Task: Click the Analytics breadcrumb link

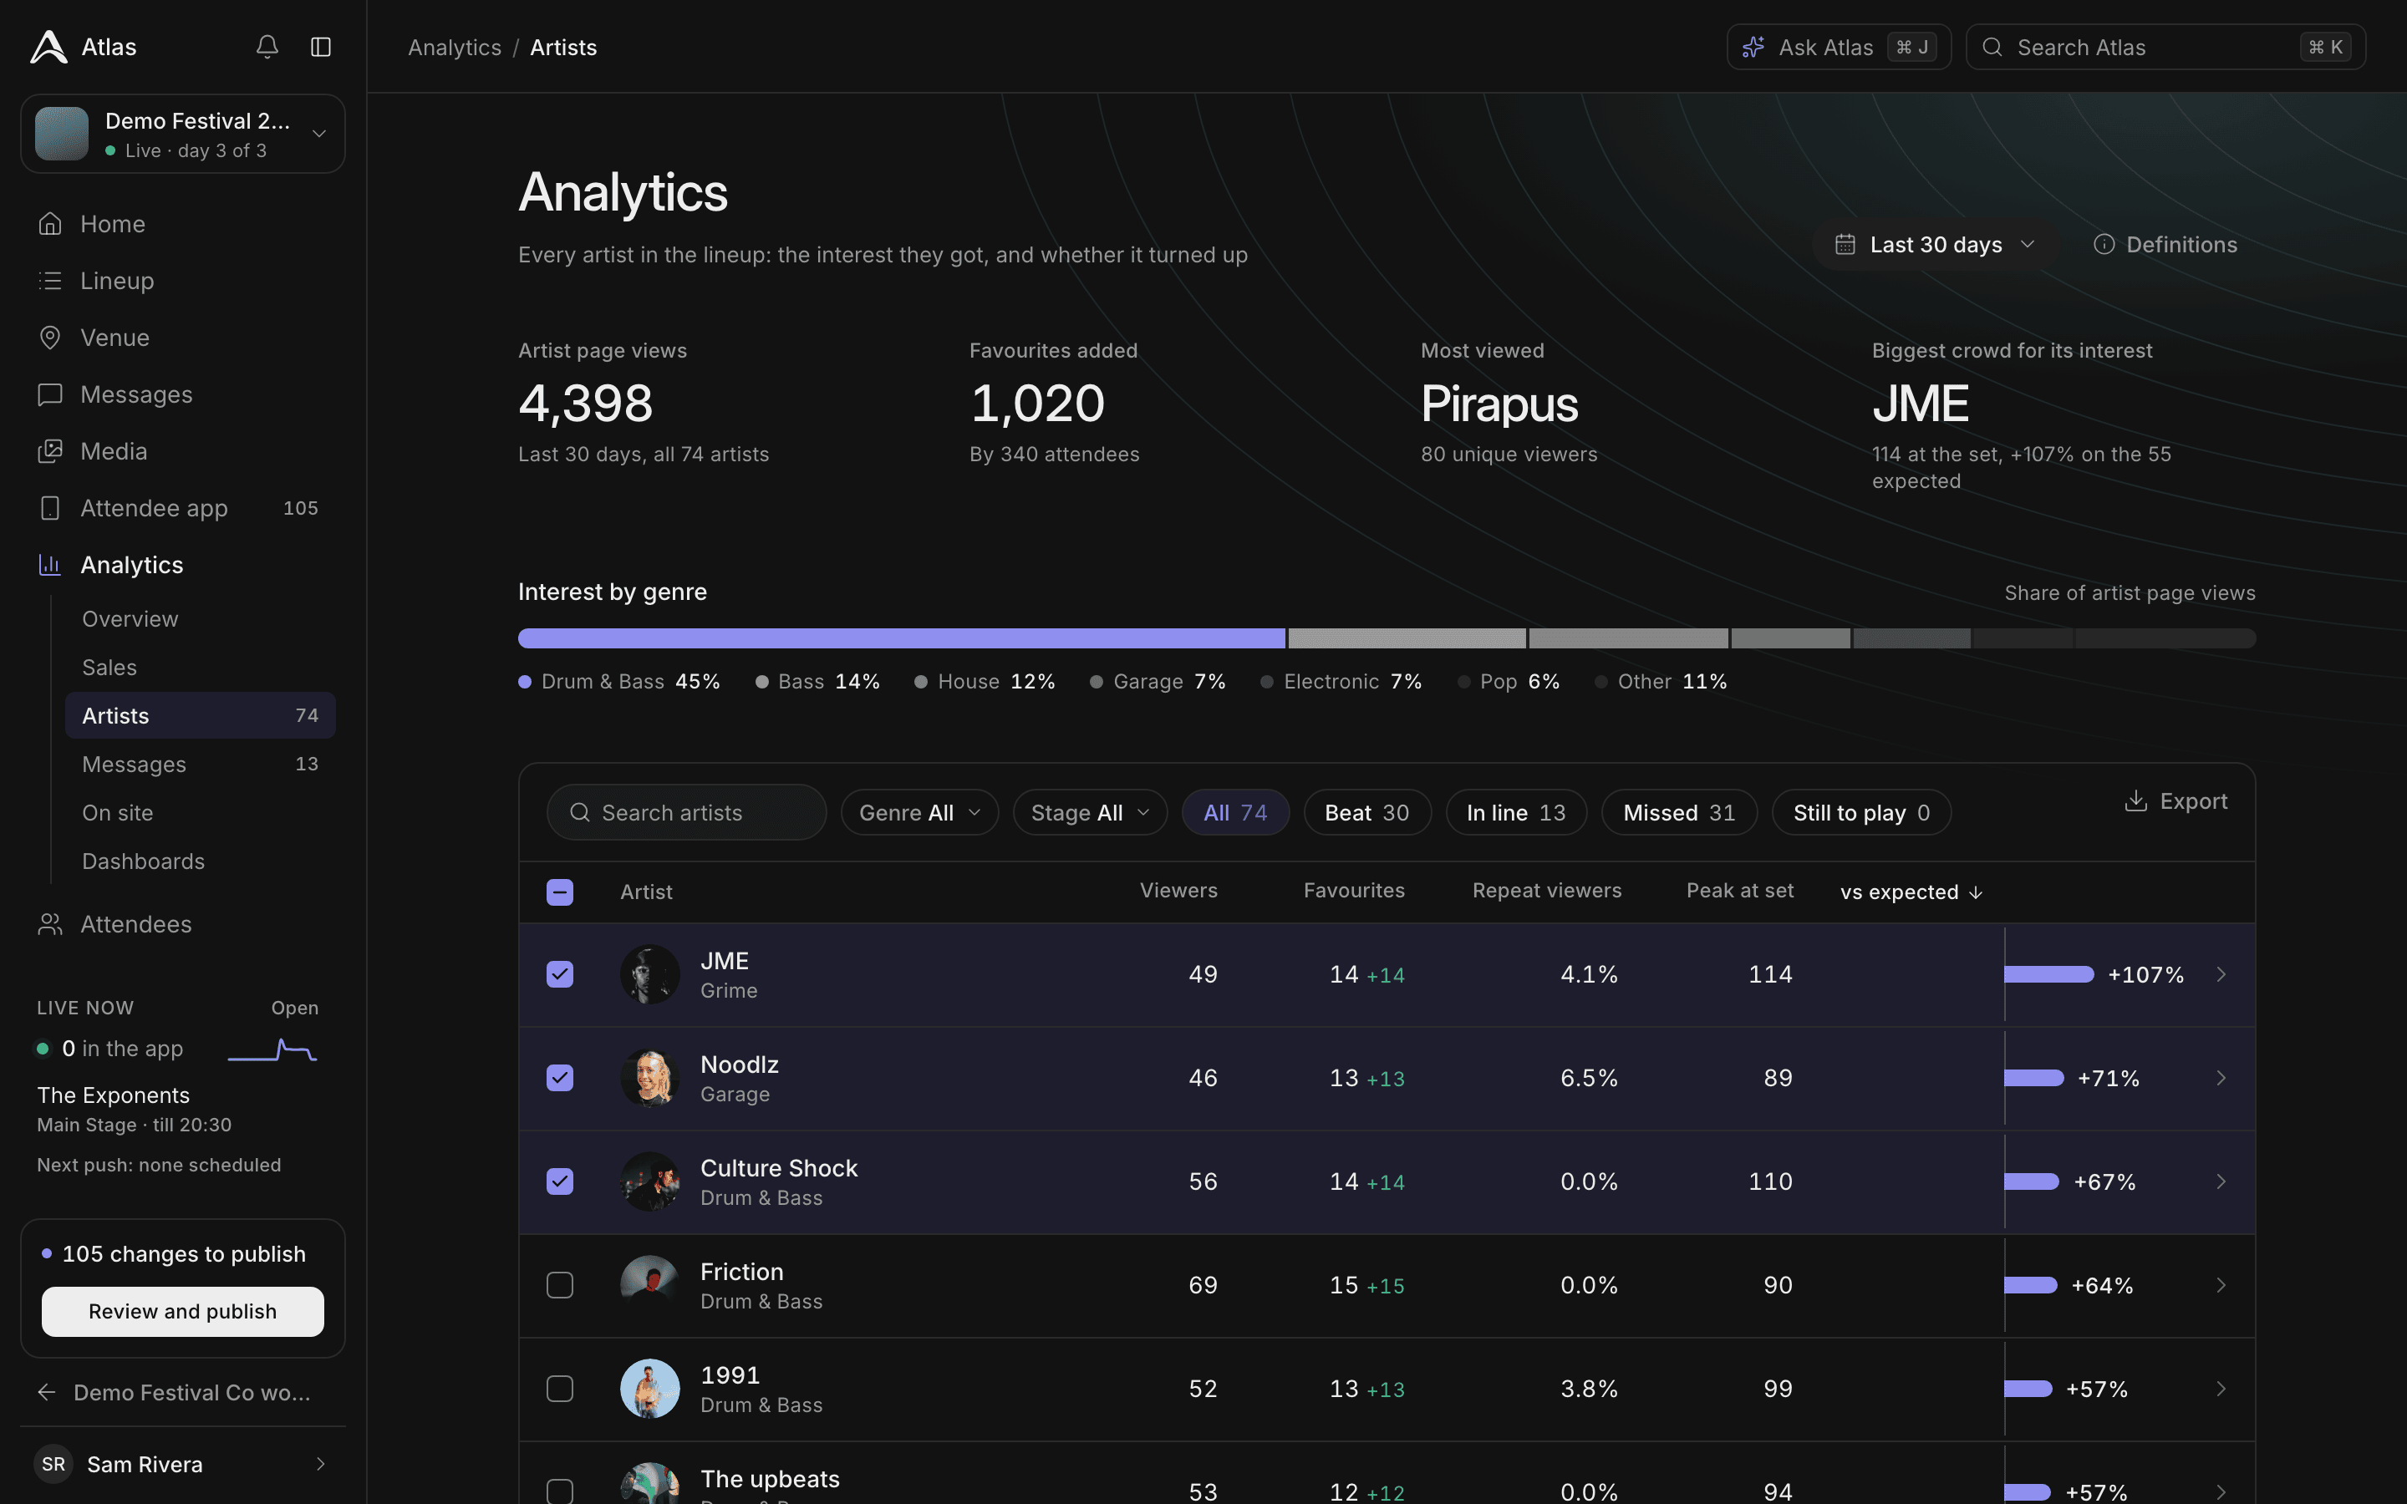Action: click(x=455, y=47)
